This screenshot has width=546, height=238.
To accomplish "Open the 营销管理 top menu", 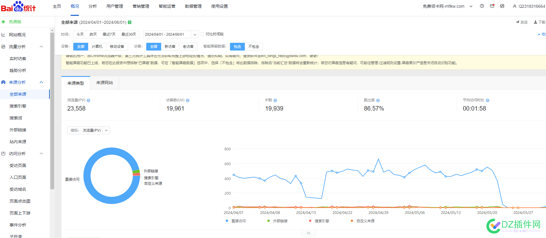I will tap(141, 6).
